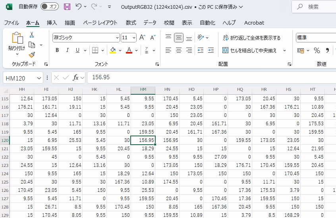
Task: Click the Copy icon
Action: 32,45
